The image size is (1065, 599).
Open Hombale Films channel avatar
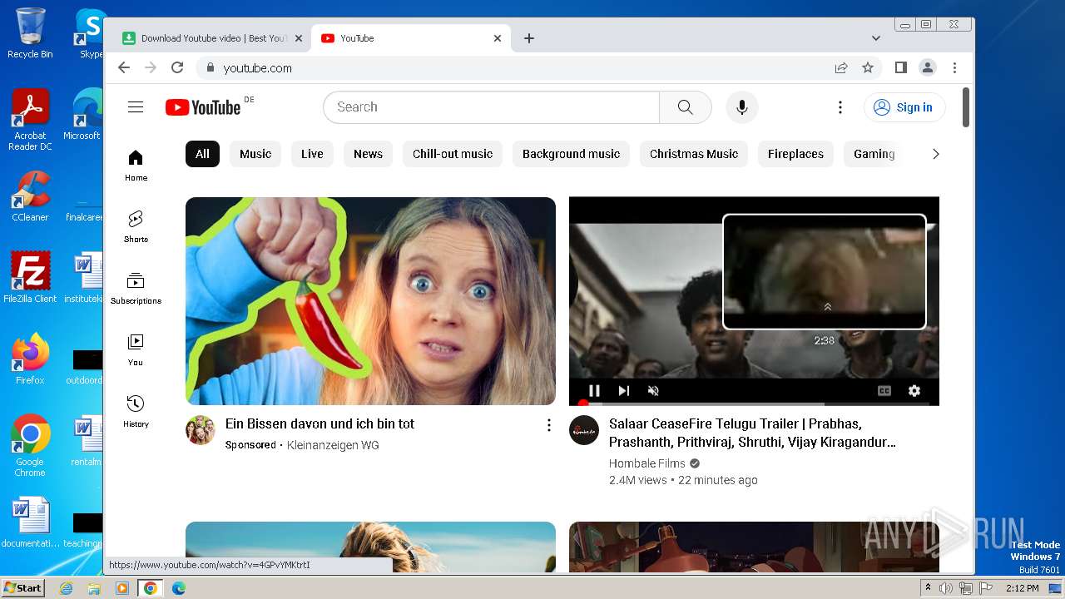click(x=584, y=430)
